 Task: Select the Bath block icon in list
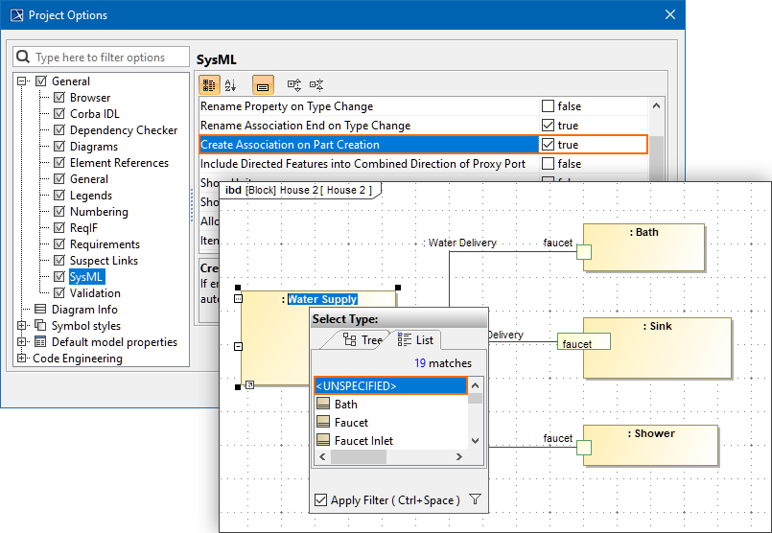click(323, 405)
